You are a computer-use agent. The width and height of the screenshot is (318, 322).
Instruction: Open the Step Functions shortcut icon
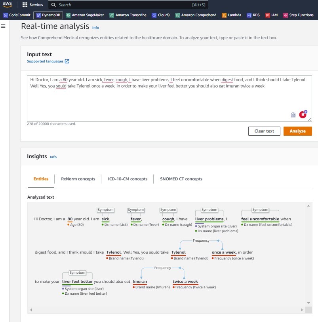286,15
